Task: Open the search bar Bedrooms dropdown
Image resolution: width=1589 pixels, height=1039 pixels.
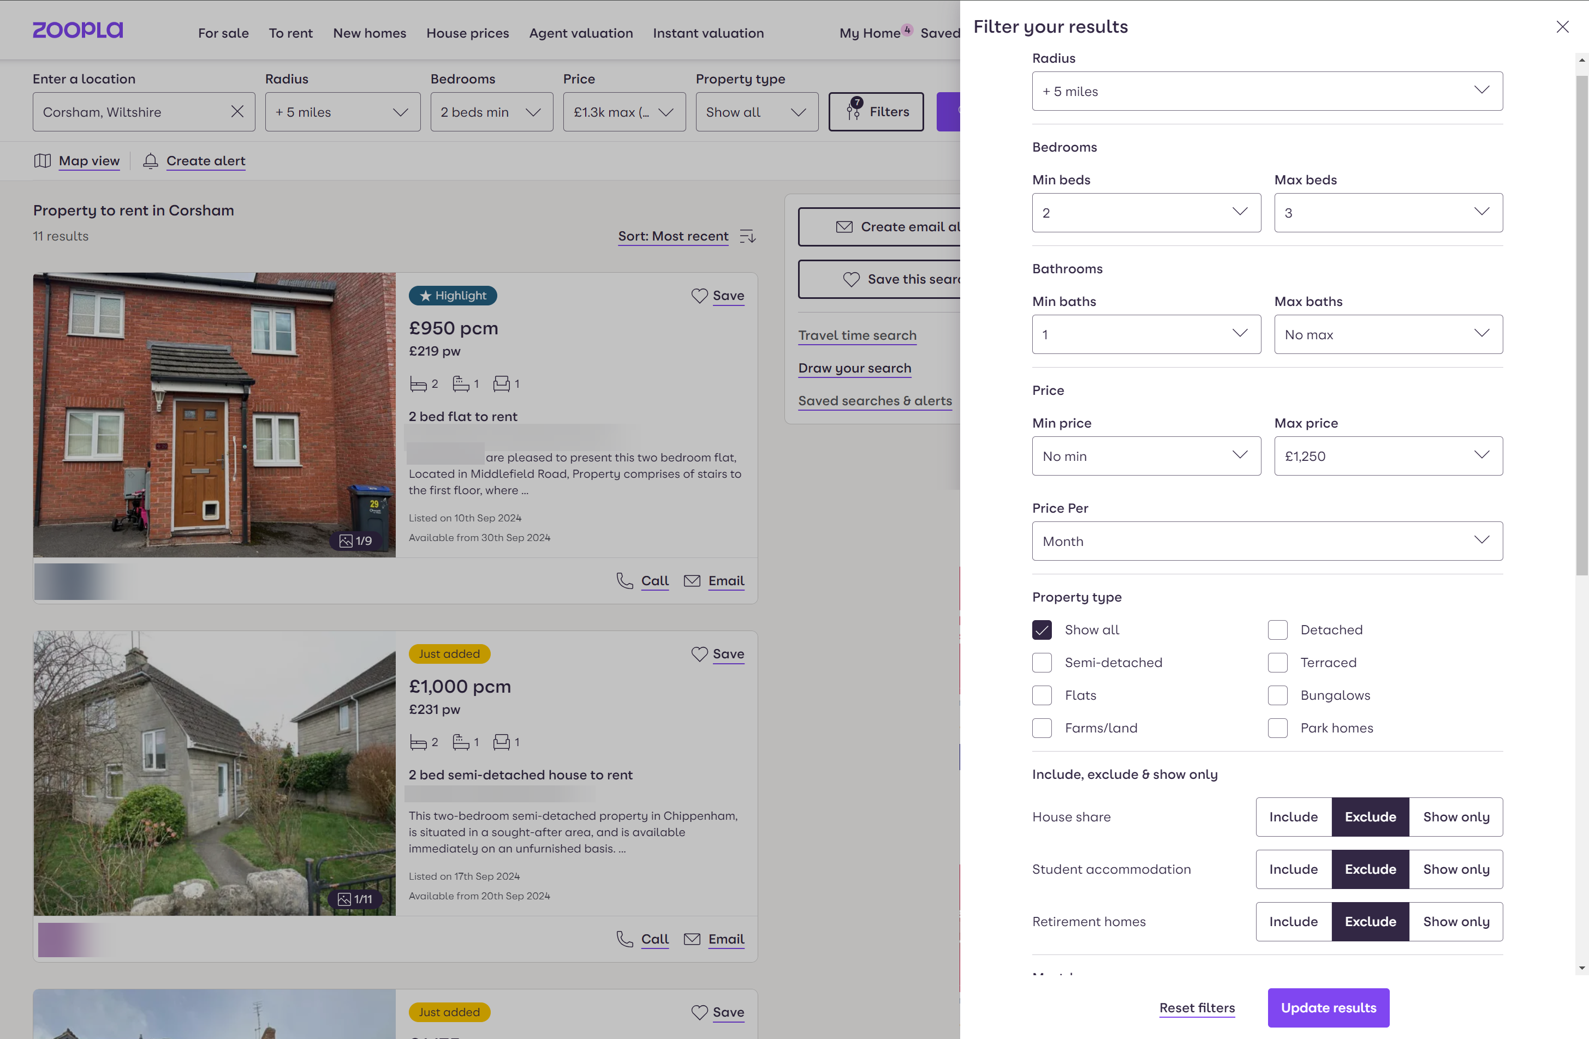Action: 491,112
